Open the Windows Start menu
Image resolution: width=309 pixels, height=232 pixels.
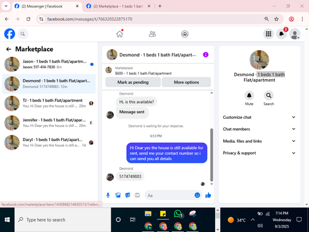7,220
